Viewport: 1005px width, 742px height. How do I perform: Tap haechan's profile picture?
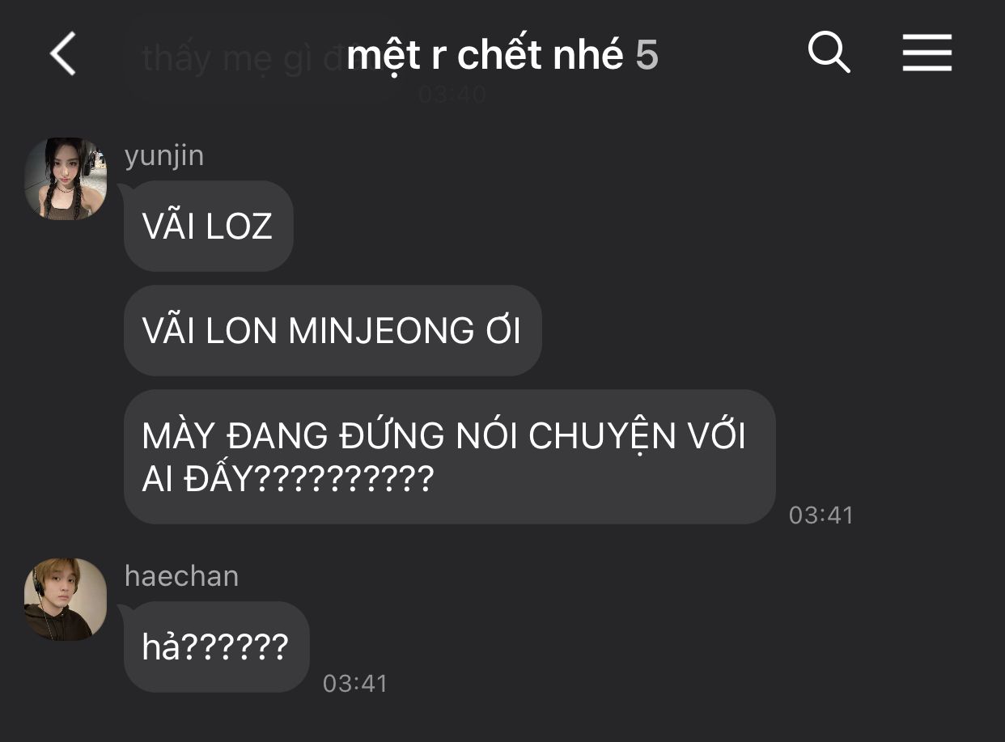point(66,600)
